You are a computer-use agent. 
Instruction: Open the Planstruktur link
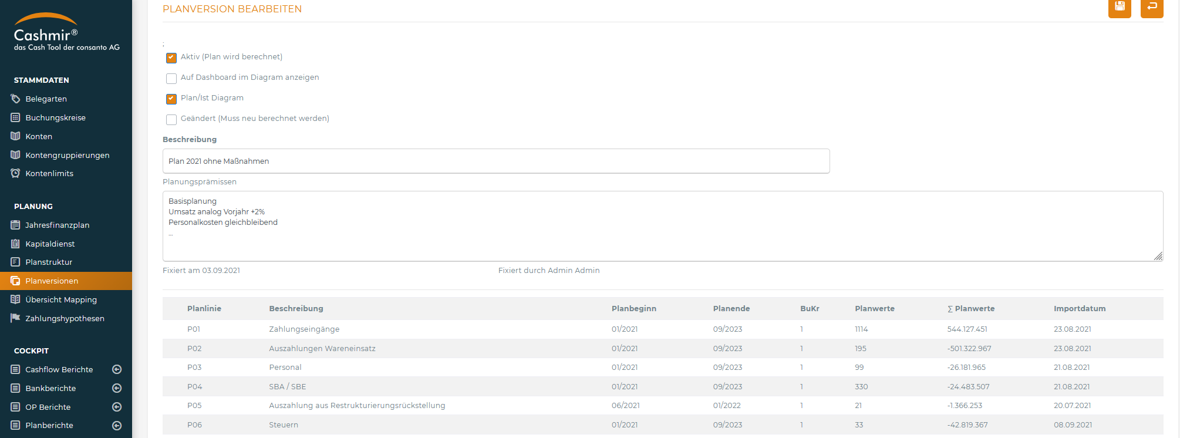click(x=49, y=262)
